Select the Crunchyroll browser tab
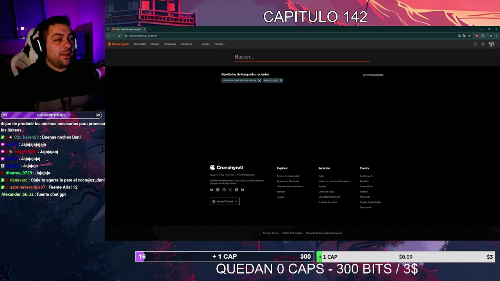Viewport: 500px width, 281px height. pyautogui.click(x=129, y=29)
